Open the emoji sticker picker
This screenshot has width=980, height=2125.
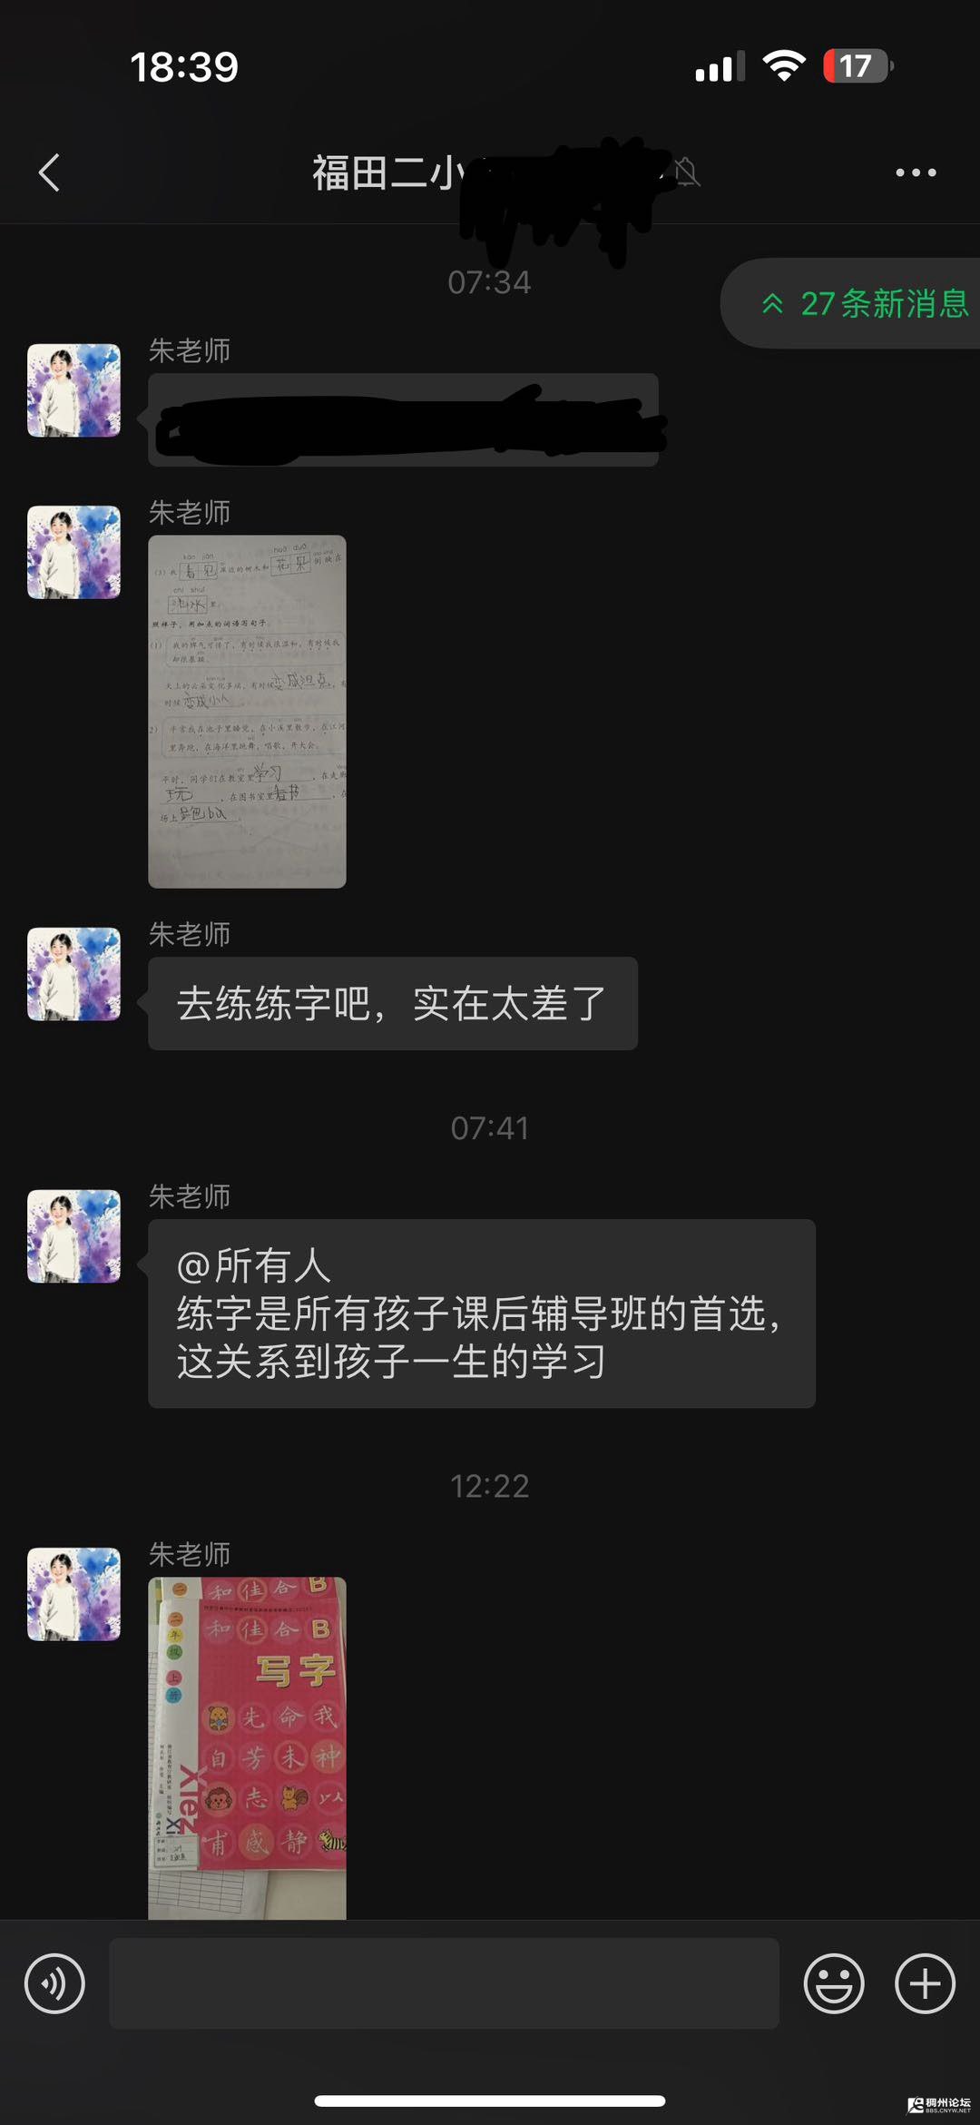(833, 1983)
